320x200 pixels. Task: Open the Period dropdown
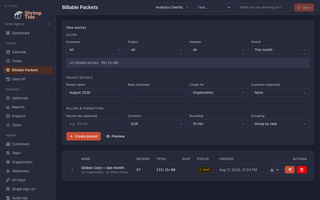[280, 50]
